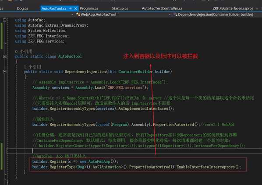Click the '1 个引用' code lens link

point(32,67)
